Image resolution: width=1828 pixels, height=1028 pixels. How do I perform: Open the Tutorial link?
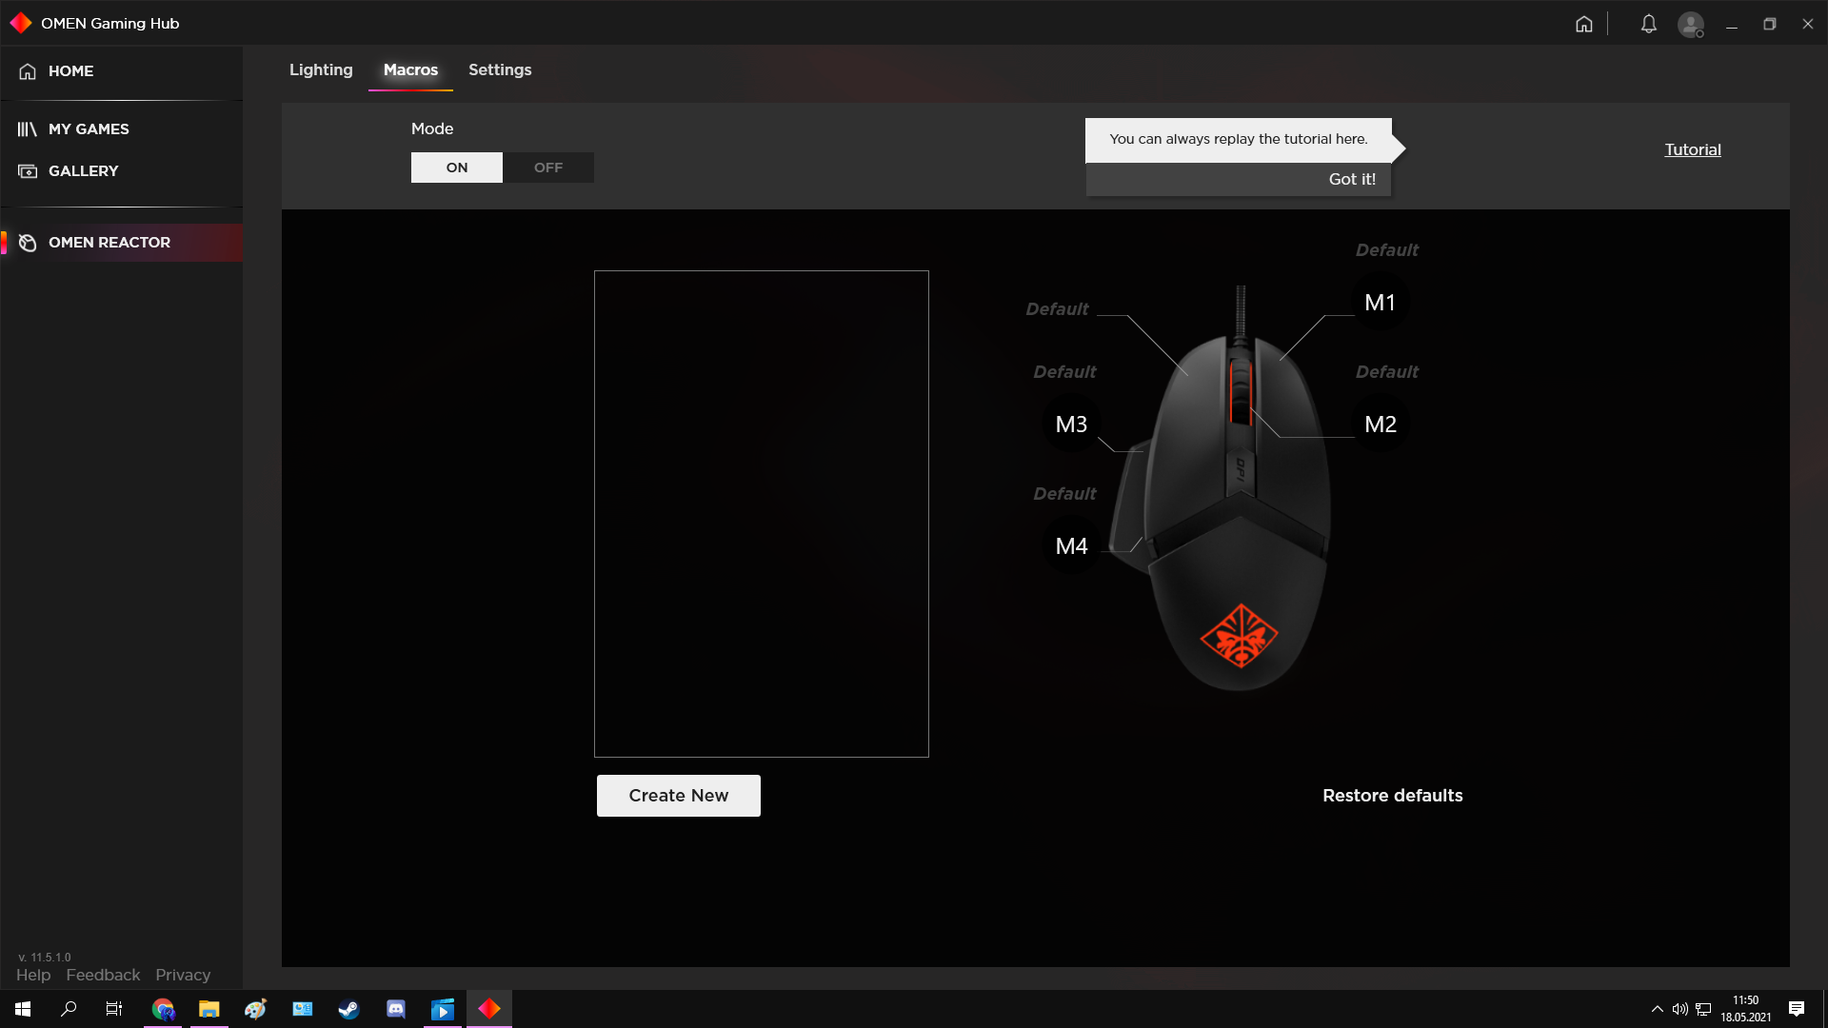[x=1692, y=149]
